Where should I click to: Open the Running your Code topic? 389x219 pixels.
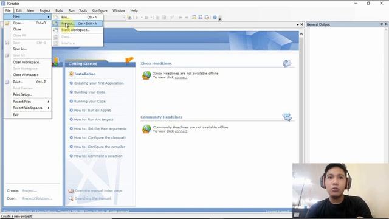tap(90, 102)
